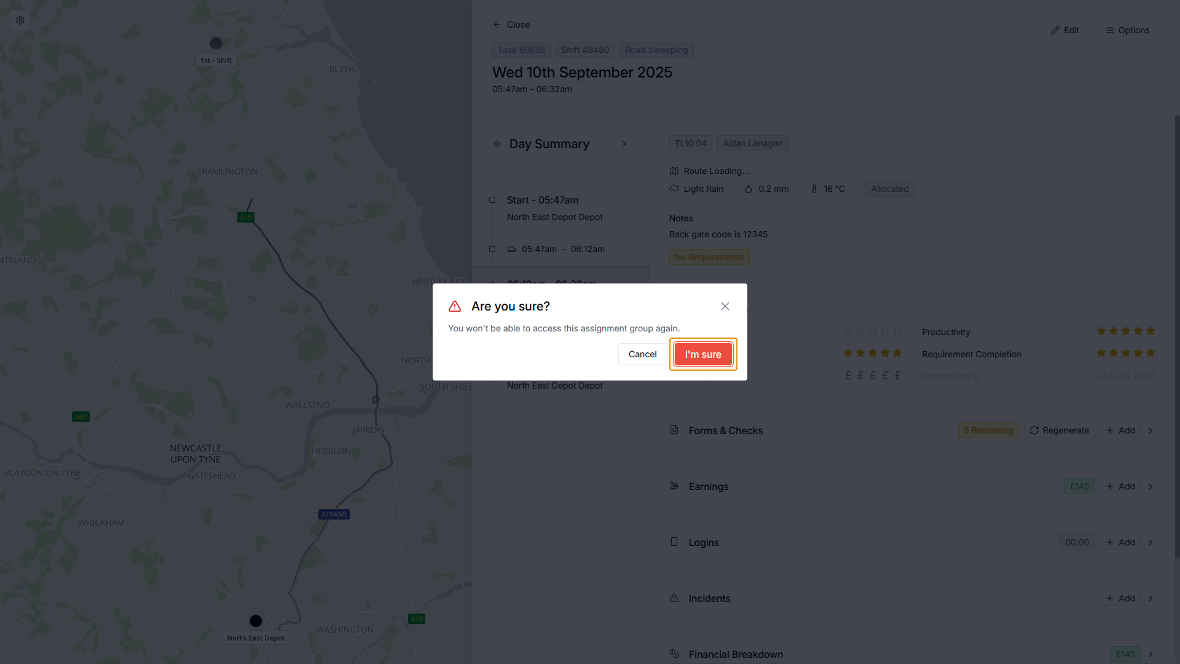Click the fifth Productivity star rating

point(1150,331)
